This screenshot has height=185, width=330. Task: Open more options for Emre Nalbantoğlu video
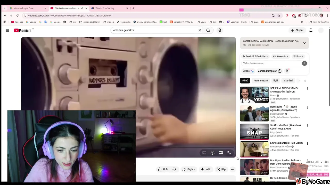coord(307,143)
